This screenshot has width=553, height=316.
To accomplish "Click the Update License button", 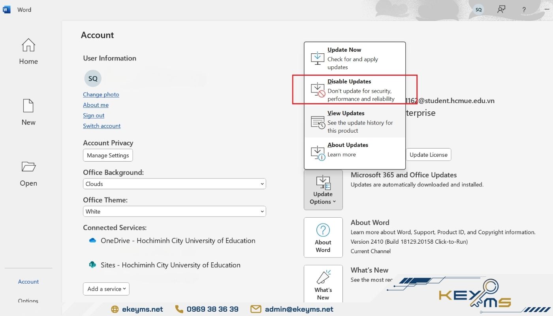I will [429, 154].
